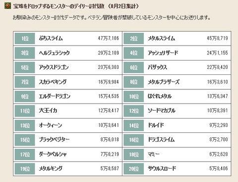This screenshot has width=238, height=182.
Task: Select the アッシュリザード monster name
Action: (x=163, y=53)
